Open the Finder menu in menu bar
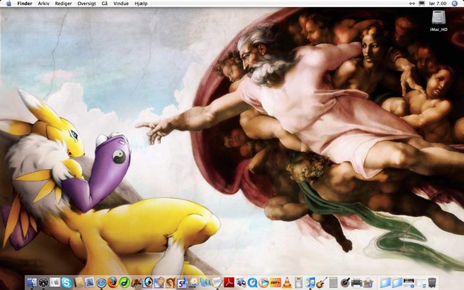 click(24, 4)
